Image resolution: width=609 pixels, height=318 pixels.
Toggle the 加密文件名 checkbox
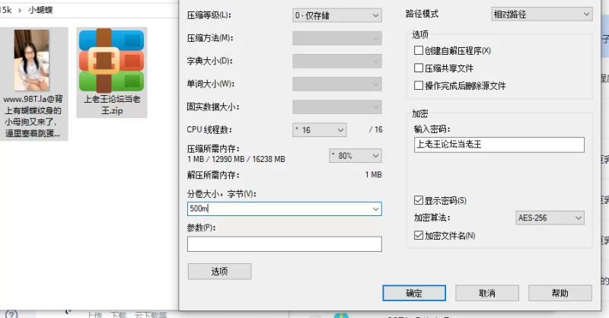click(x=418, y=236)
